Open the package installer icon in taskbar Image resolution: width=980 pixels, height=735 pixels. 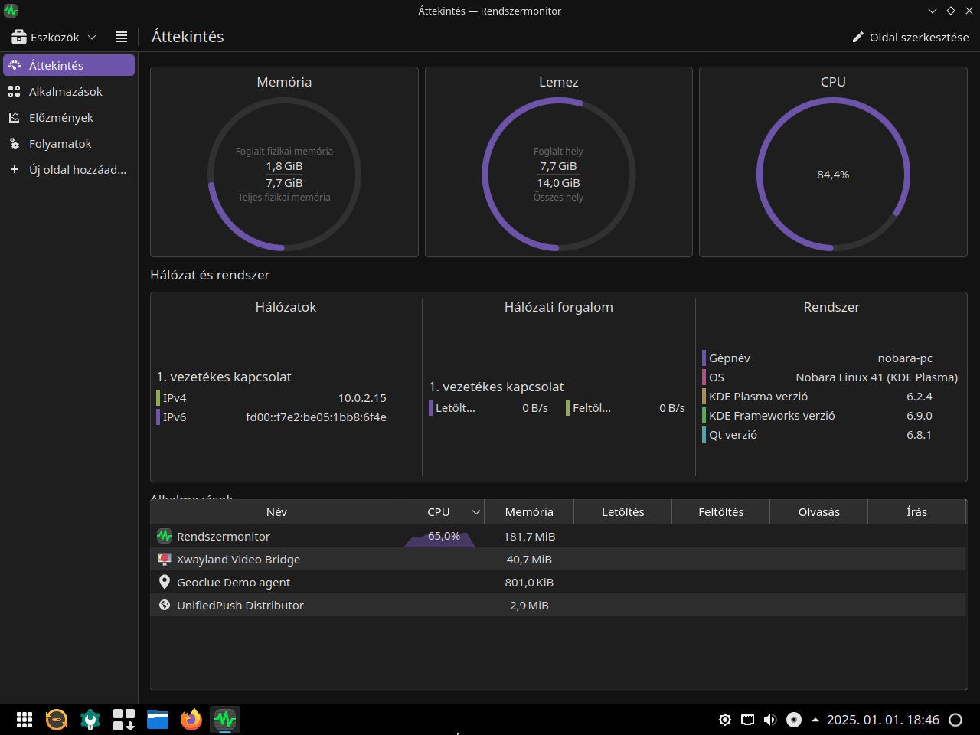(124, 720)
